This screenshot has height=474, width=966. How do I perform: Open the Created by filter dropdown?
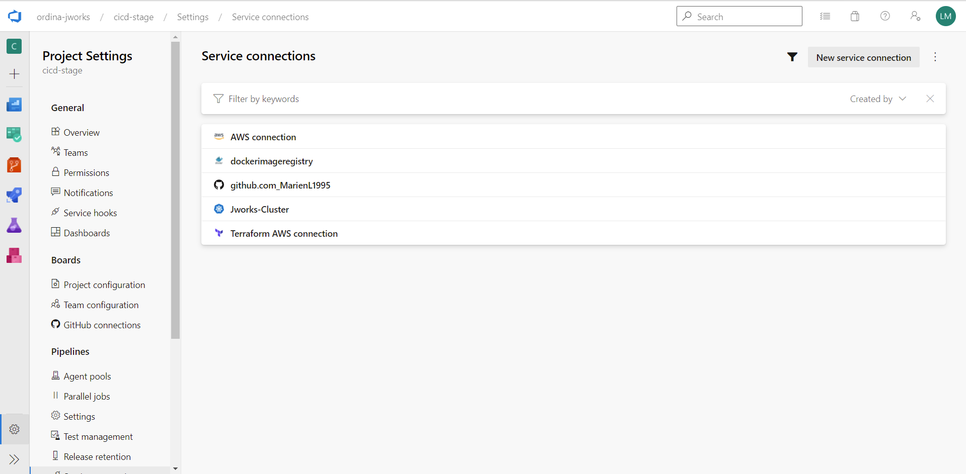(x=877, y=99)
